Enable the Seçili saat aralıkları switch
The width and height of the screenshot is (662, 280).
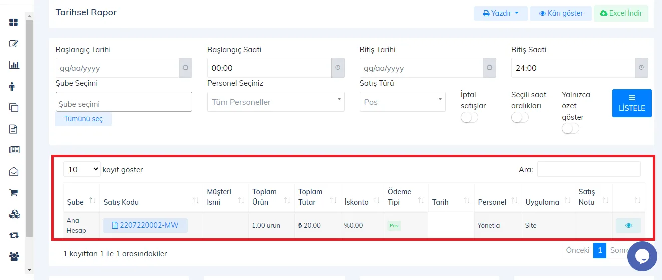click(520, 118)
